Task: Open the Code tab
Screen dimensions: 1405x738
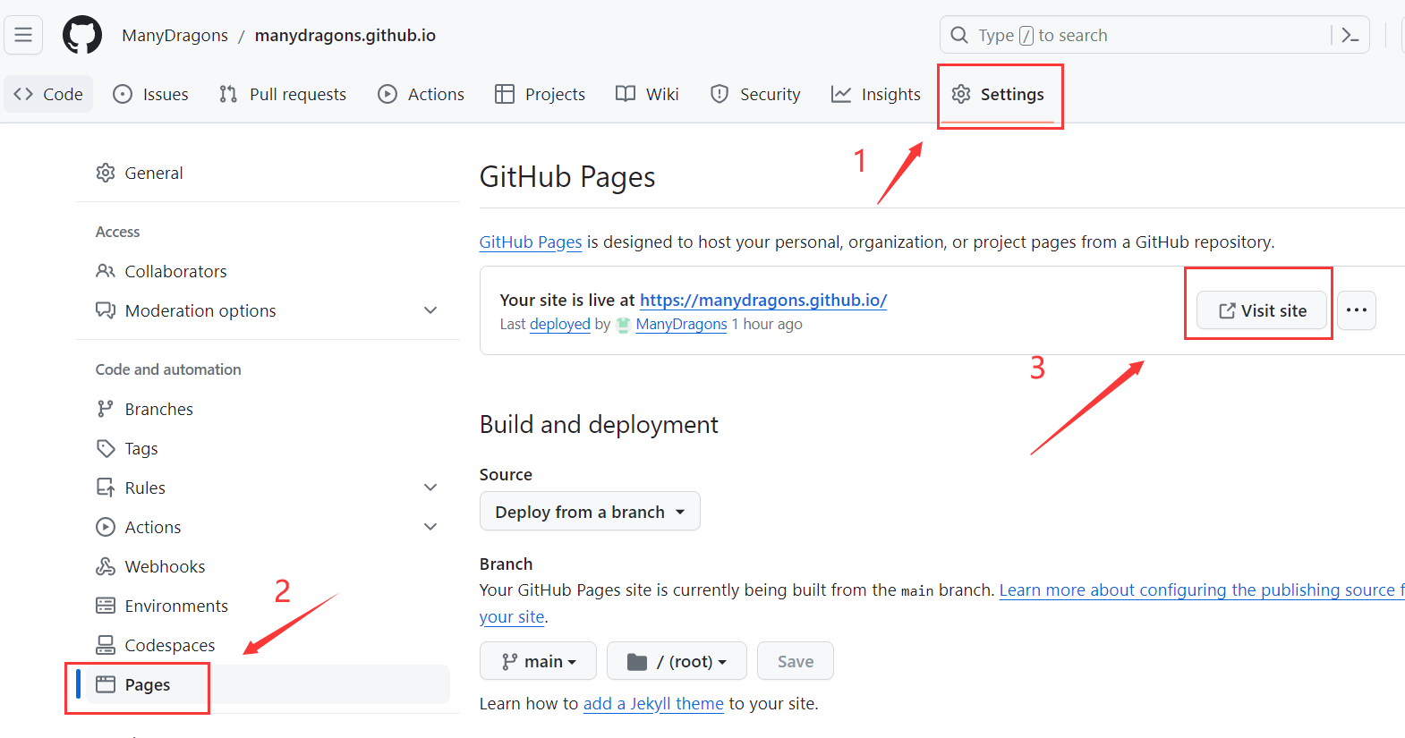Action: [49, 94]
